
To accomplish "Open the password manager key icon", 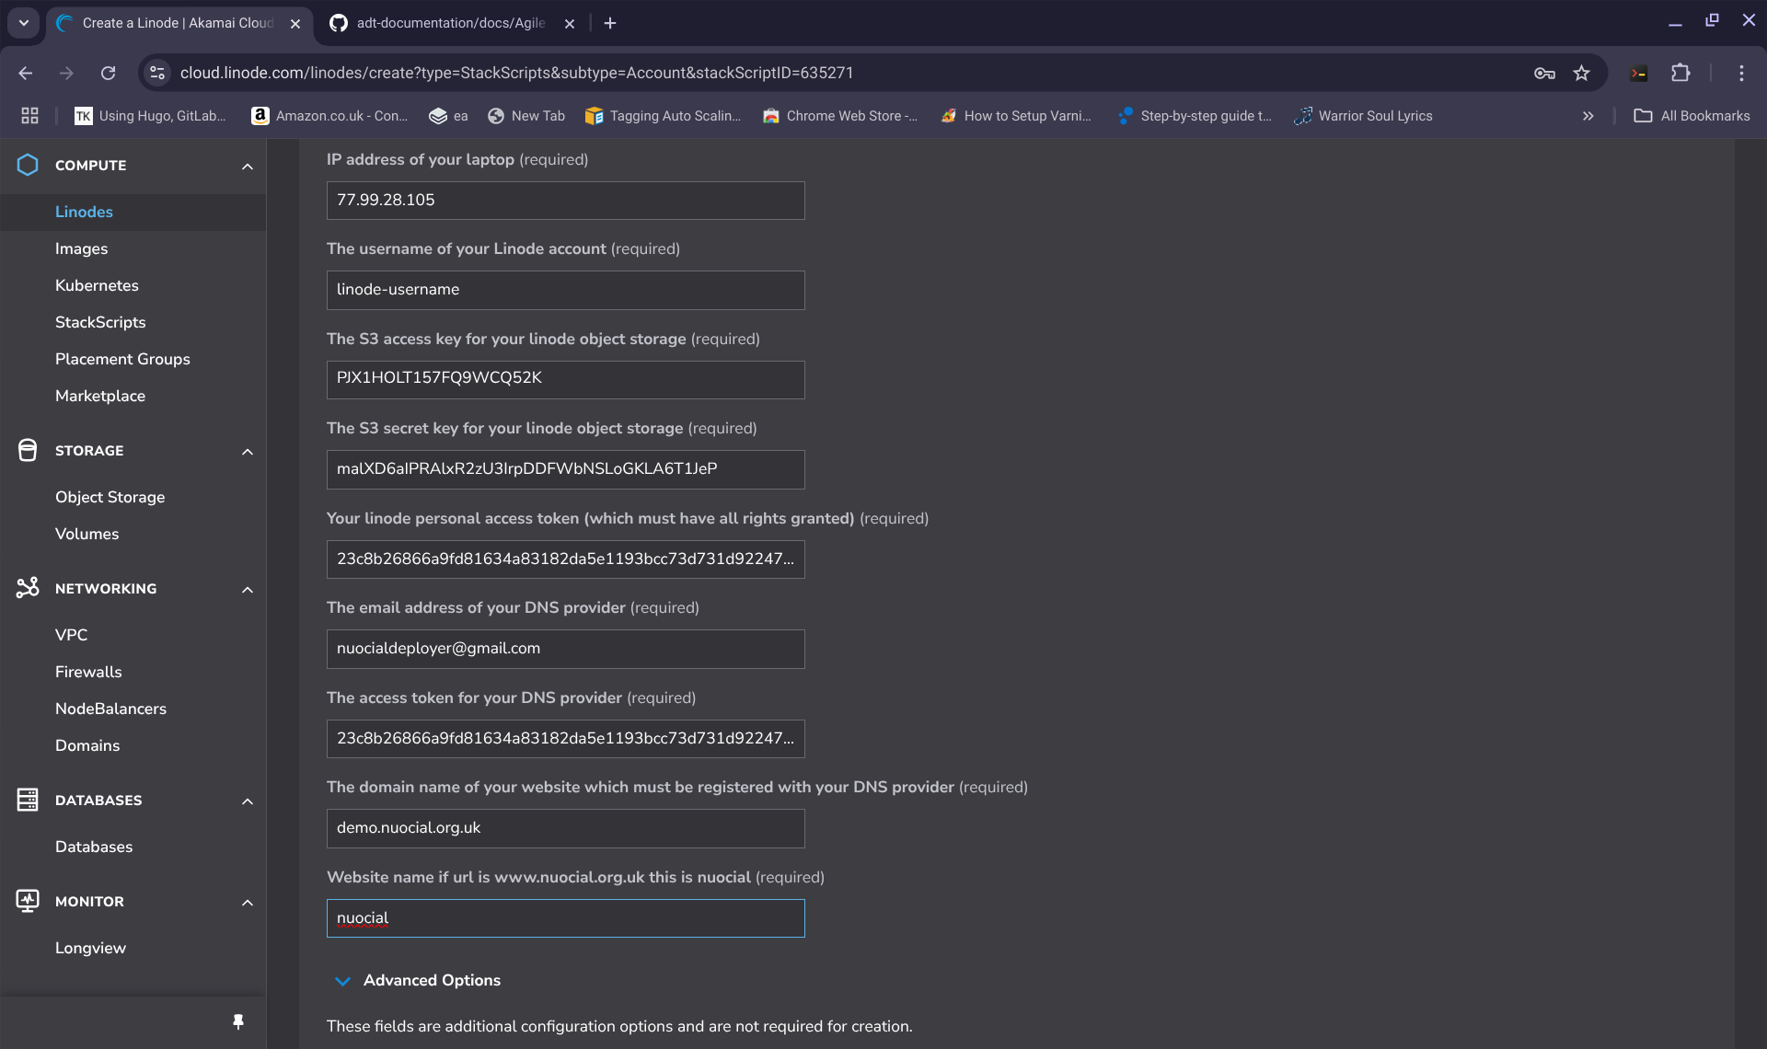I will tap(1544, 73).
